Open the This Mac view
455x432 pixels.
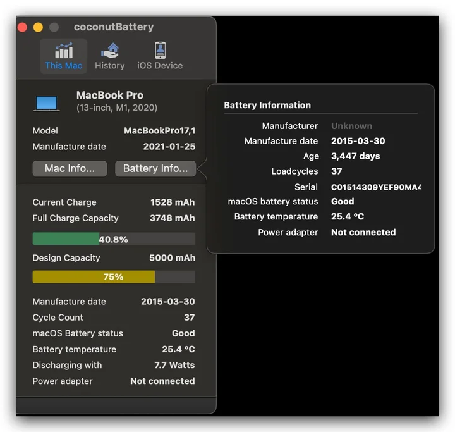click(x=63, y=56)
